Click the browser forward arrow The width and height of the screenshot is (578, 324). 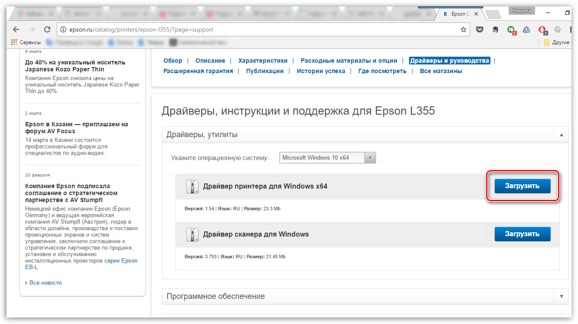(x=31, y=30)
